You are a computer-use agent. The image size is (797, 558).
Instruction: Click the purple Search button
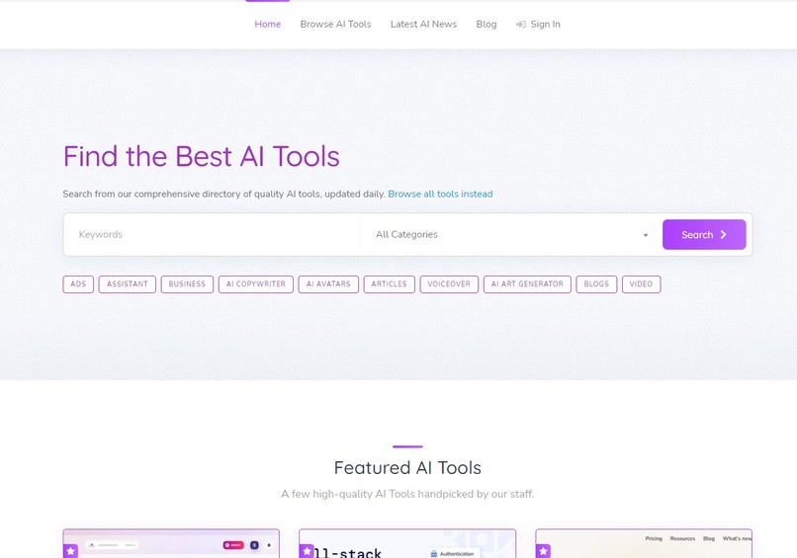704,235
